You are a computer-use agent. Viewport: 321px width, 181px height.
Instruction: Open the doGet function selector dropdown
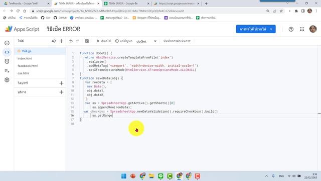(146, 41)
